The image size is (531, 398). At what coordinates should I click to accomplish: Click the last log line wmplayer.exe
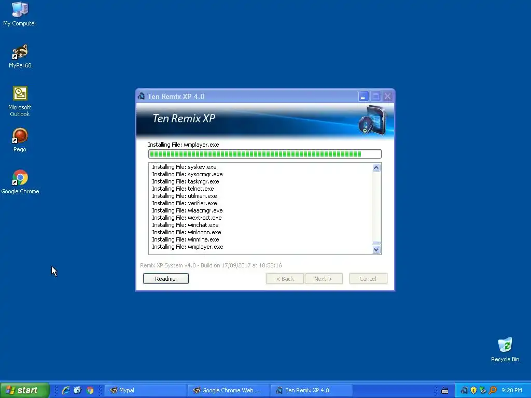point(188,247)
